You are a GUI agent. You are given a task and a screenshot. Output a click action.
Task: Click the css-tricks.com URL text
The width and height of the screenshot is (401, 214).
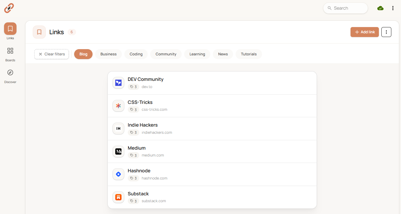pyautogui.click(x=155, y=109)
